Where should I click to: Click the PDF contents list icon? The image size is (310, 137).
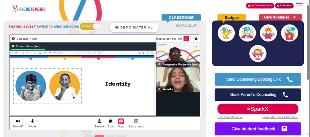click(11, 53)
